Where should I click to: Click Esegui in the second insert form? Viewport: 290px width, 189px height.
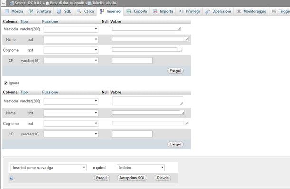pyautogui.click(x=175, y=144)
